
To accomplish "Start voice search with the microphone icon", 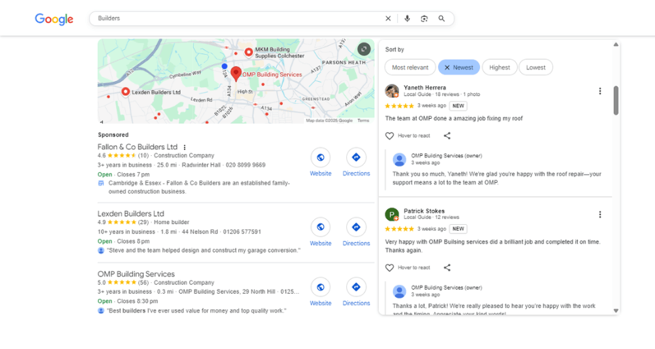I will tap(407, 18).
